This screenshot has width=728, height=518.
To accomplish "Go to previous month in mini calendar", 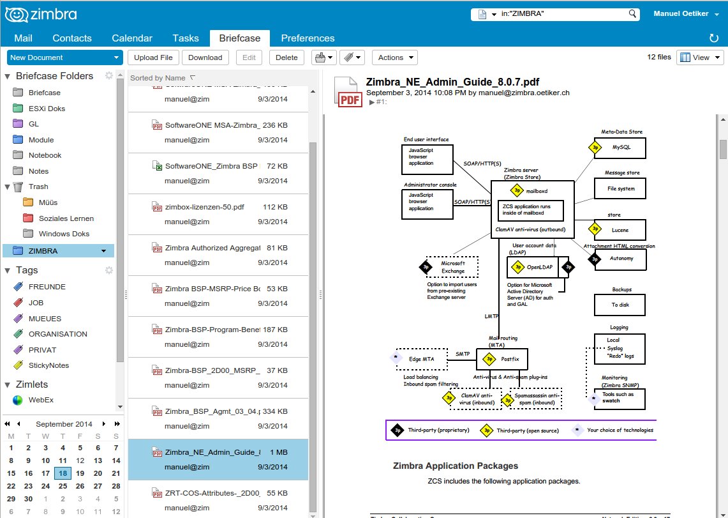I will 19,423.
